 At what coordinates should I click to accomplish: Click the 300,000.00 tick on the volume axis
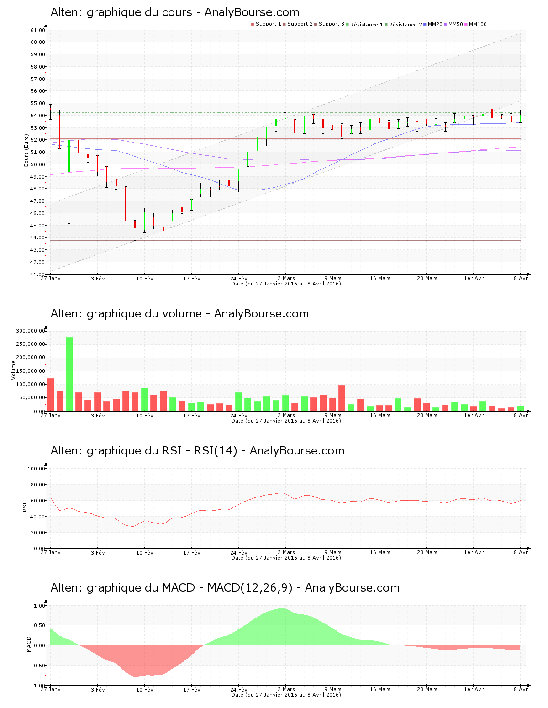pyautogui.click(x=30, y=331)
